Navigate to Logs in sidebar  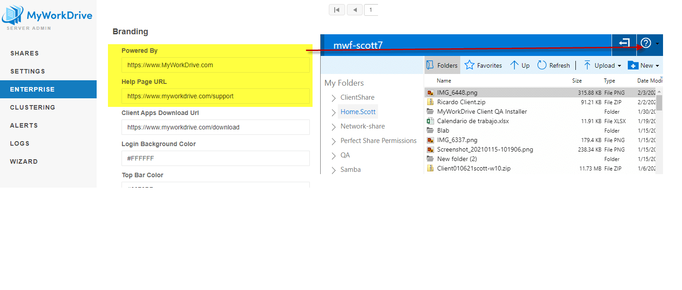click(x=20, y=143)
